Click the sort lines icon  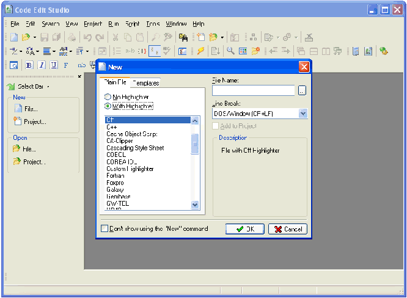pyautogui.click(x=215, y=51)
